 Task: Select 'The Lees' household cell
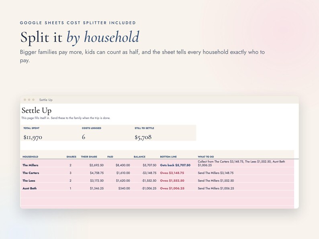29,181
